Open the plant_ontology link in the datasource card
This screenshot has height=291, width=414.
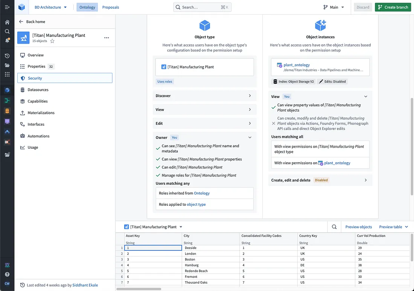point(297,65)
